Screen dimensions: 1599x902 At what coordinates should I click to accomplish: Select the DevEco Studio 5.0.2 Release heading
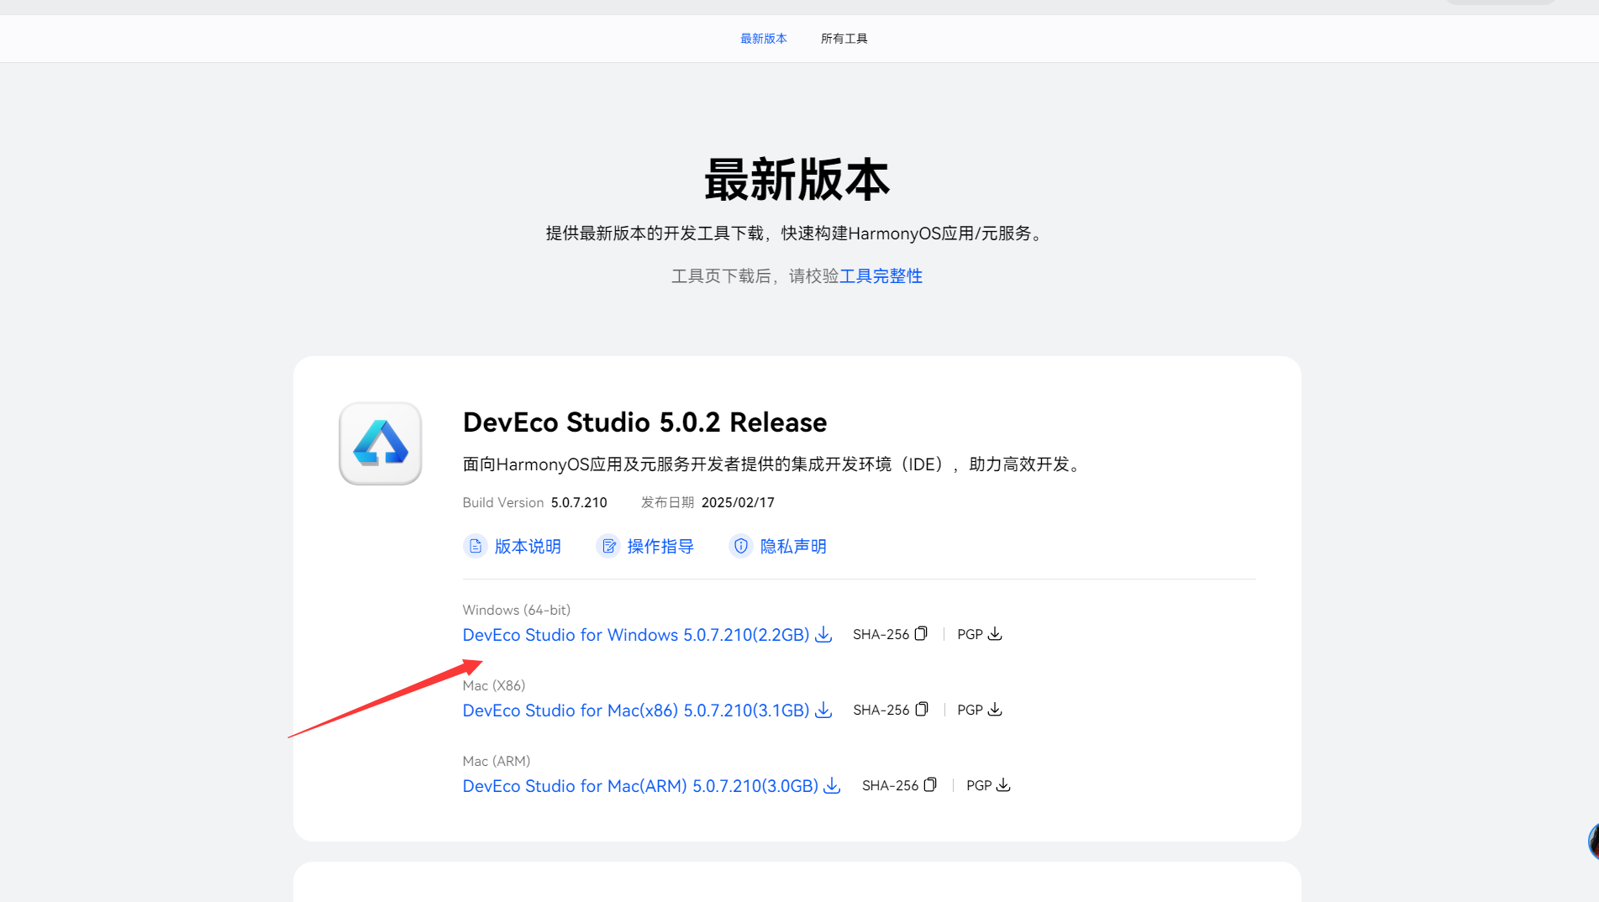coord(644,422)
